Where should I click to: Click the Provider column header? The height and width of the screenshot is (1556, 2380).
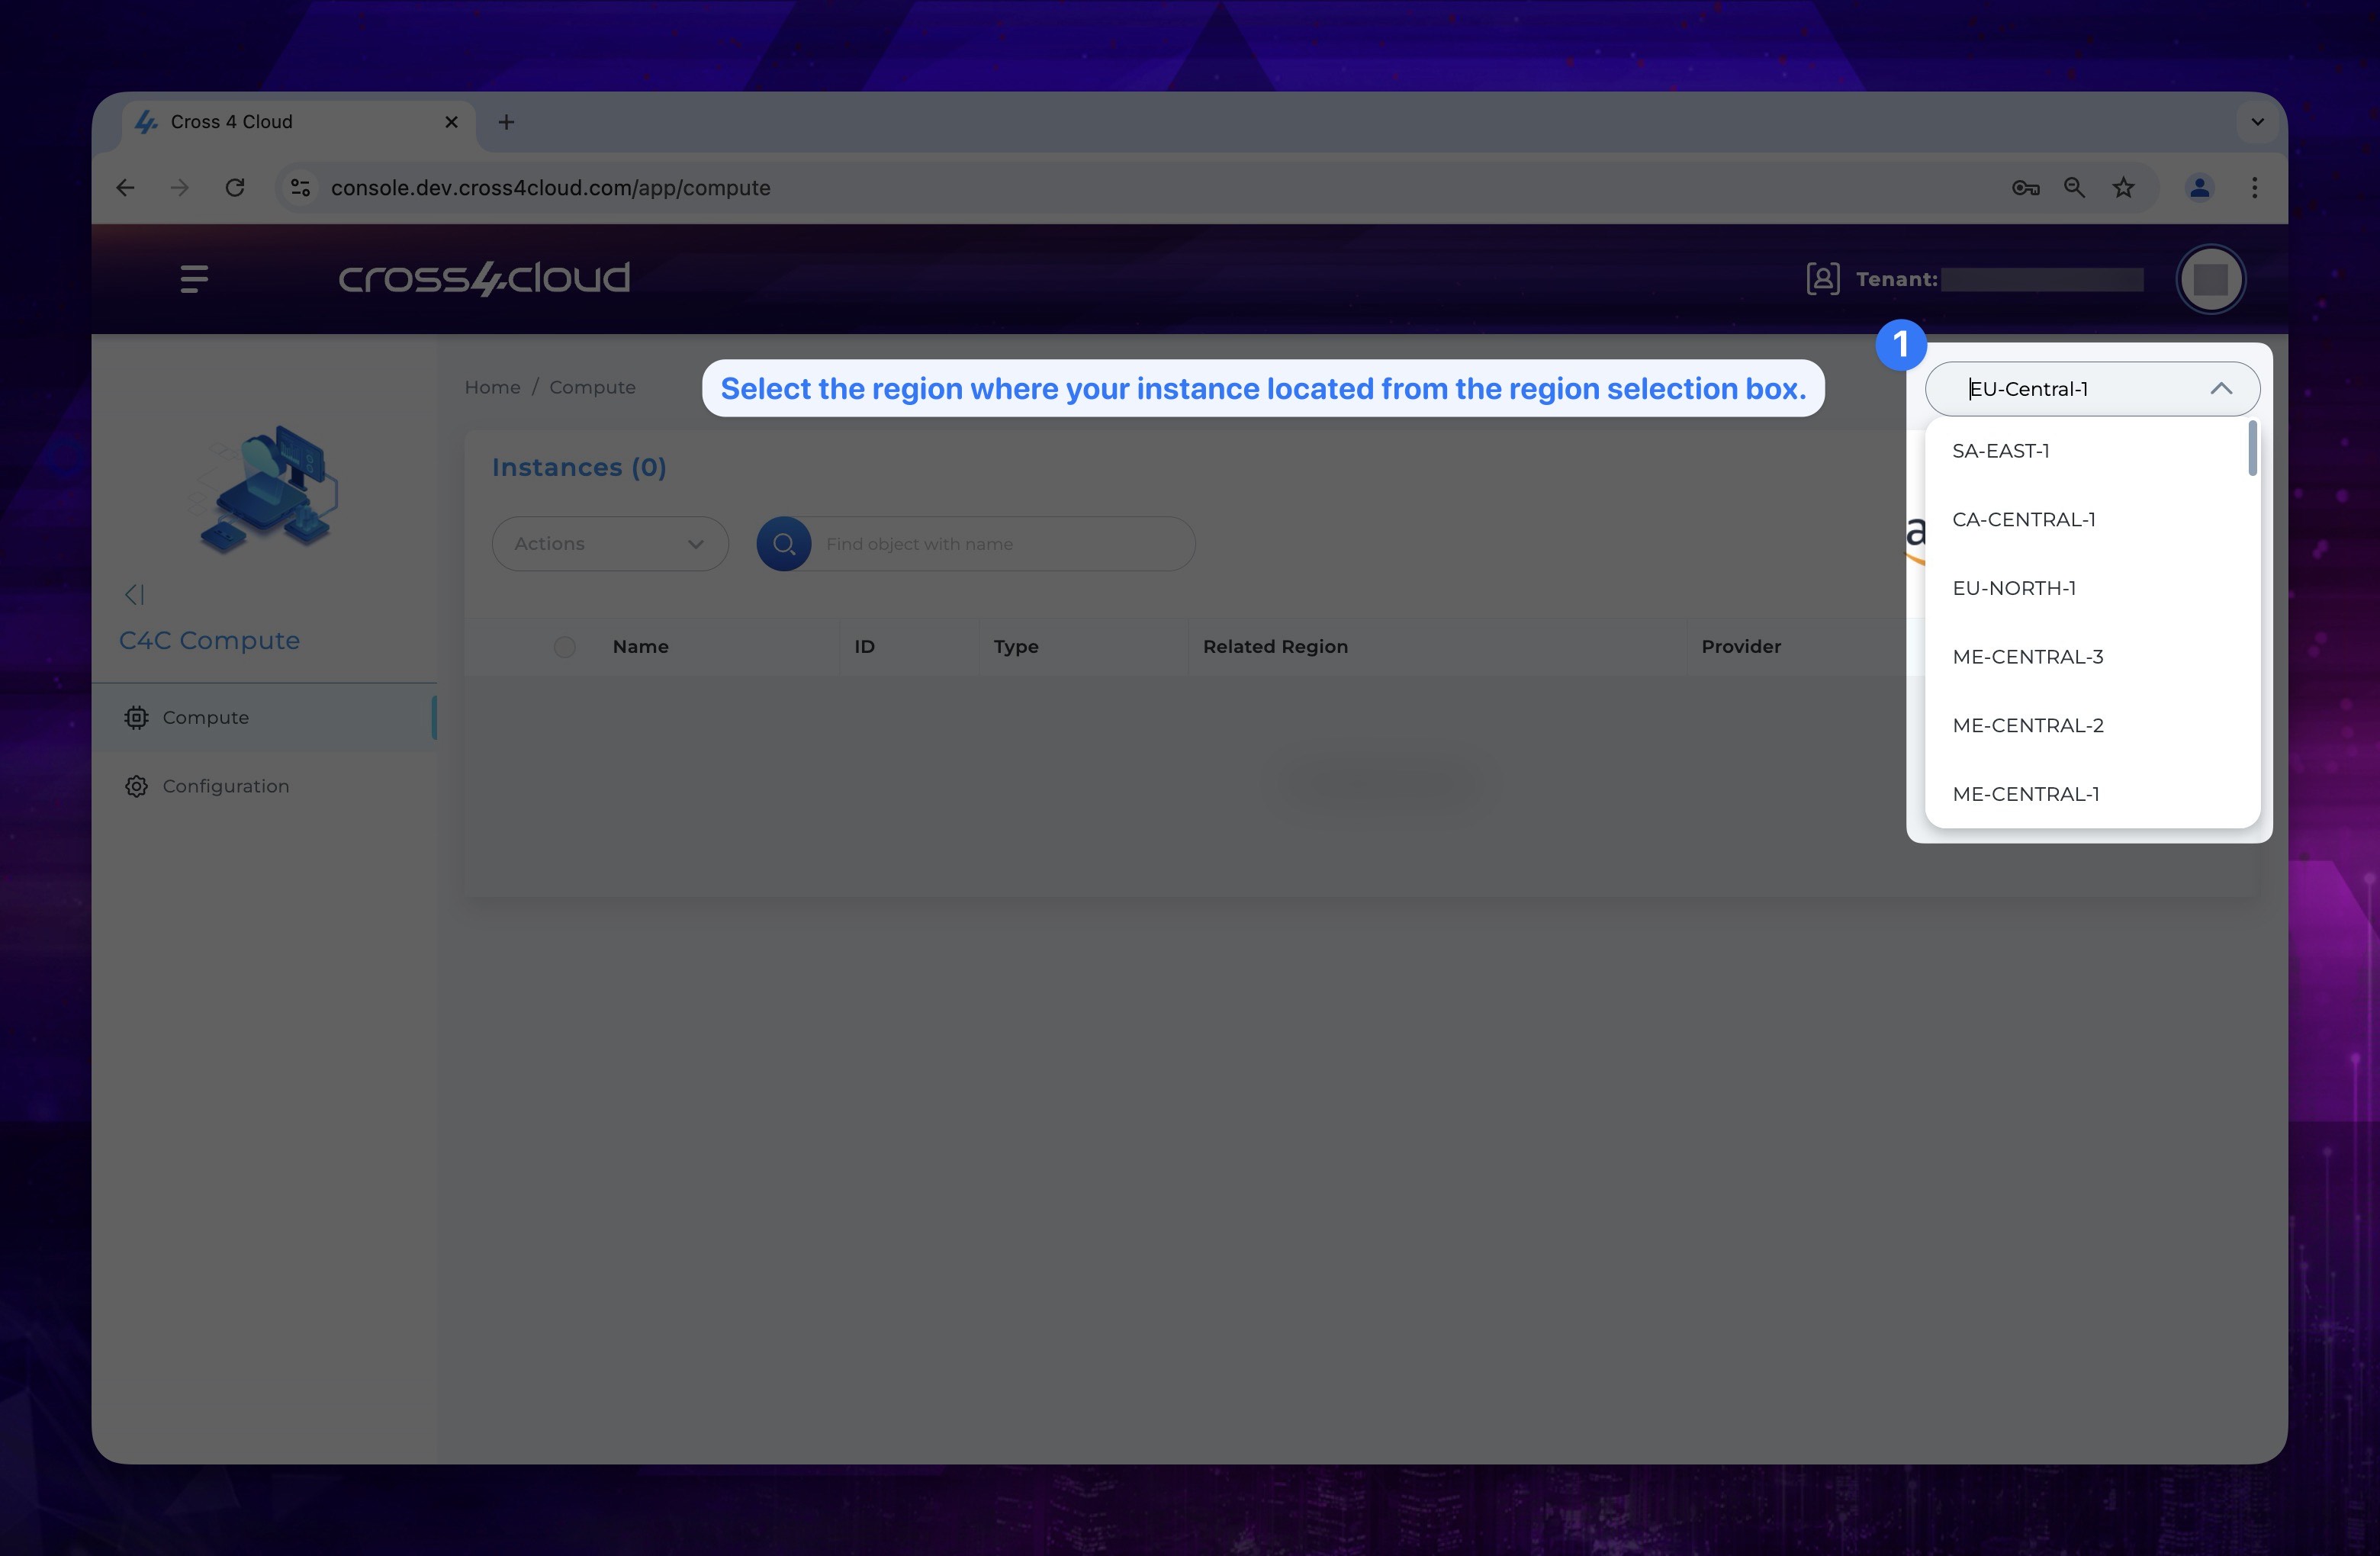click(x=1741, y=647)
